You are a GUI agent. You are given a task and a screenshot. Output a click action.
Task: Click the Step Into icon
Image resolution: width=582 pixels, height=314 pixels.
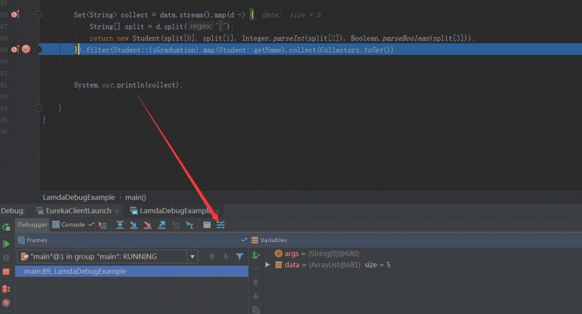pos(134,225)
